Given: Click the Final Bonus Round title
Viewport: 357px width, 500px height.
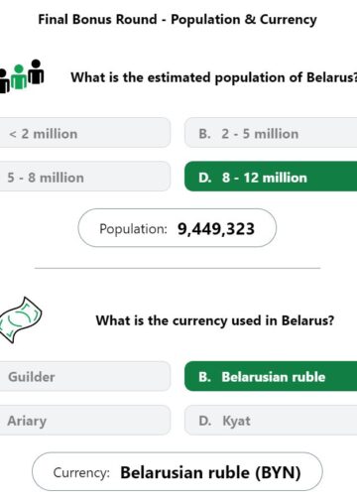Looking at the screenshot, I should [x=178, y=20].
